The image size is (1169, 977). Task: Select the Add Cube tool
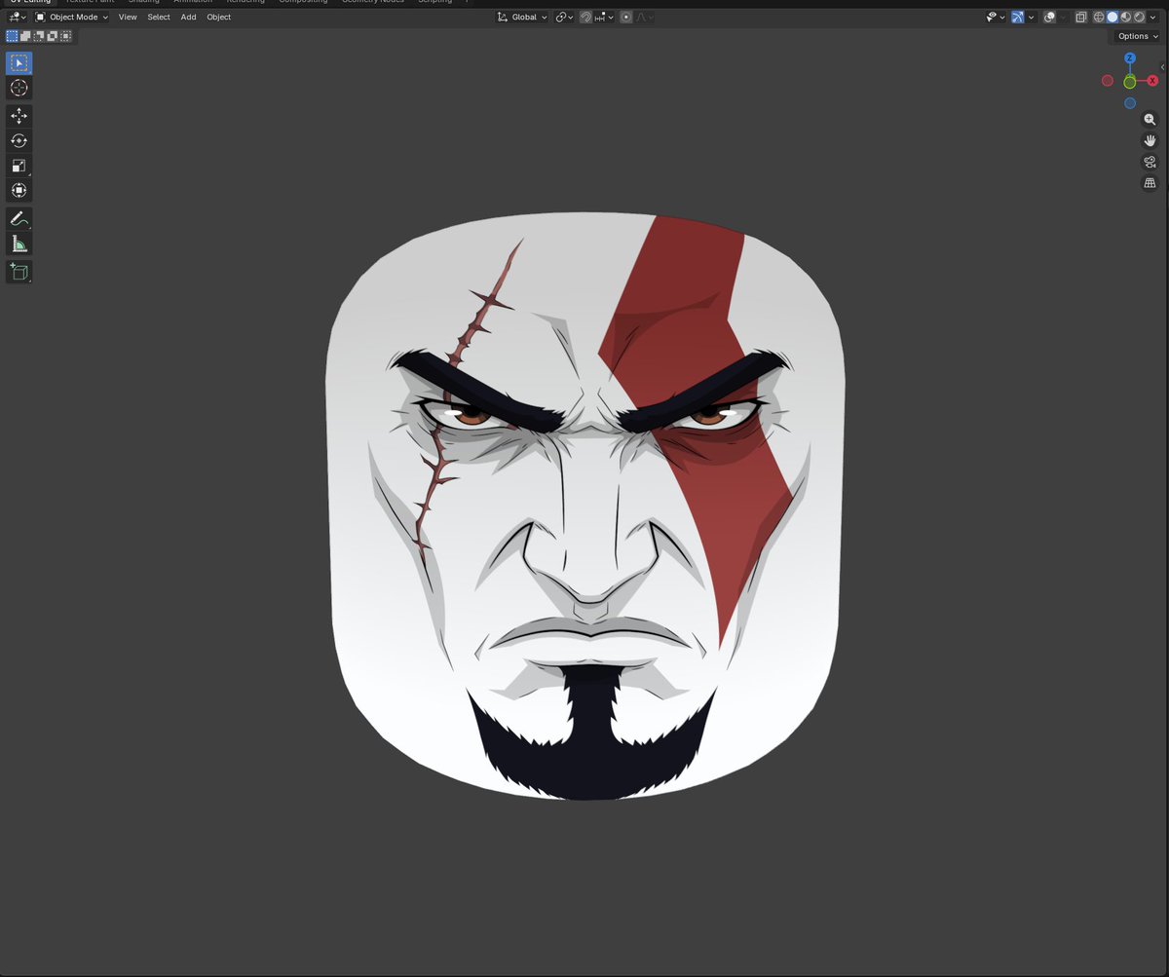(x=19, y=272)
